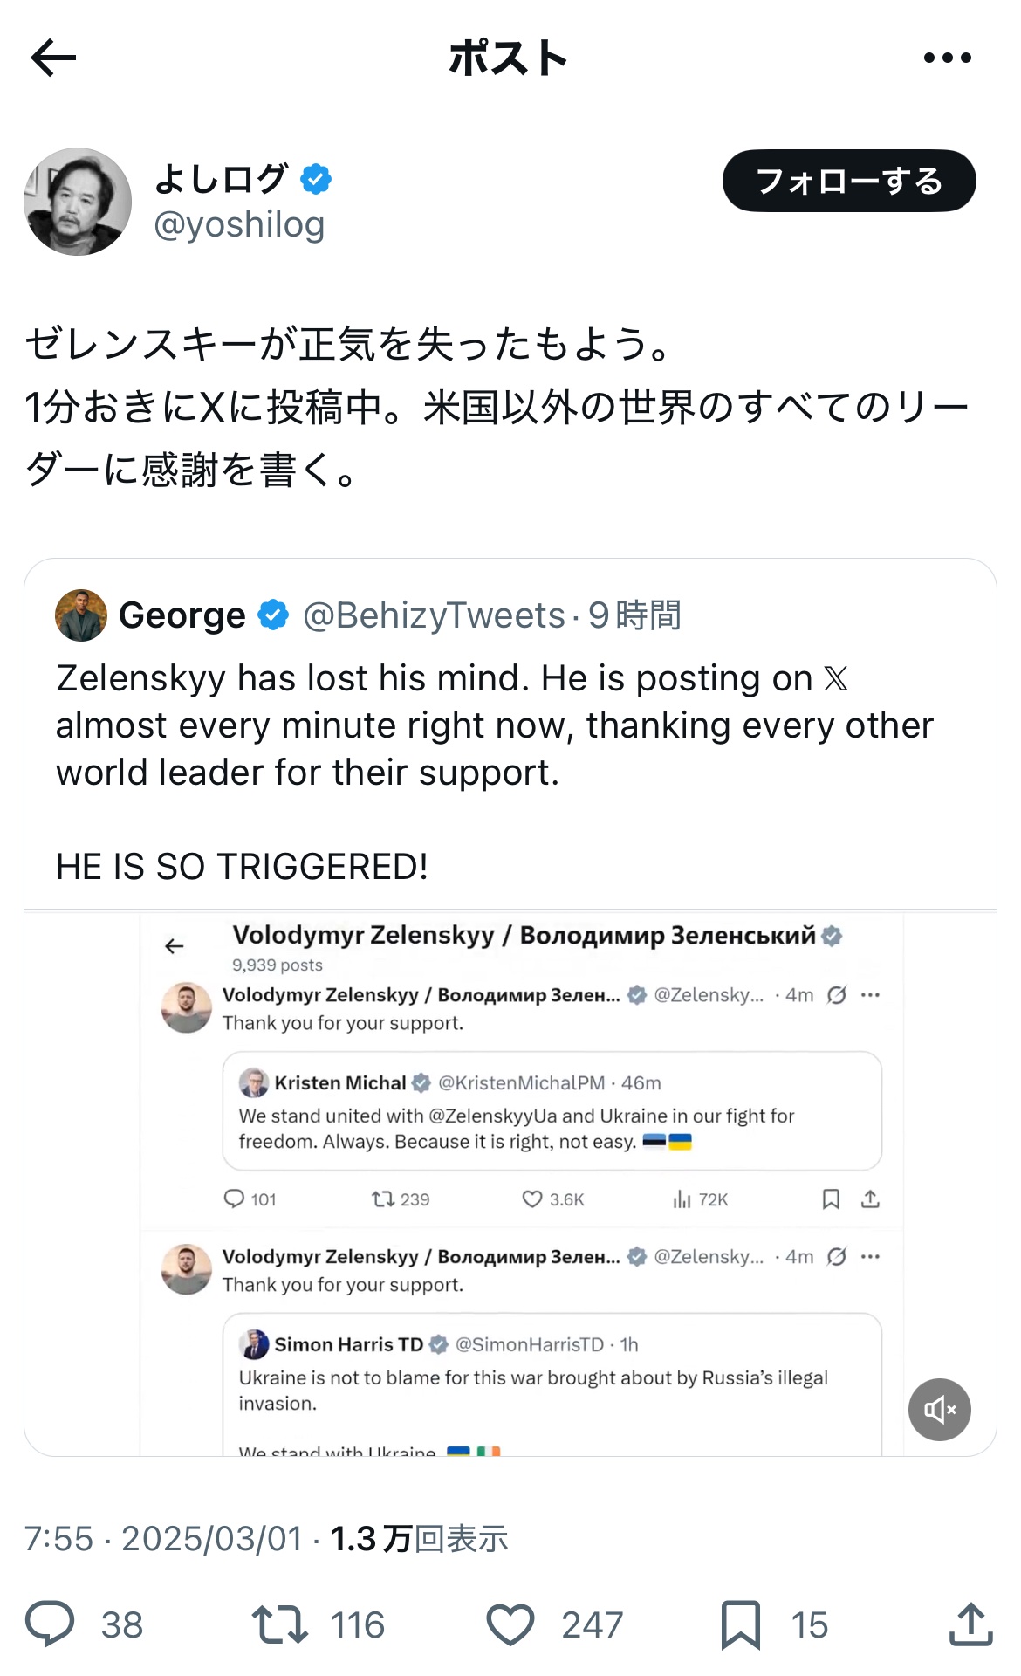Tap the post timestamp 7:55 2025/03/01

pyautogui.click(x=163, y=1539)
